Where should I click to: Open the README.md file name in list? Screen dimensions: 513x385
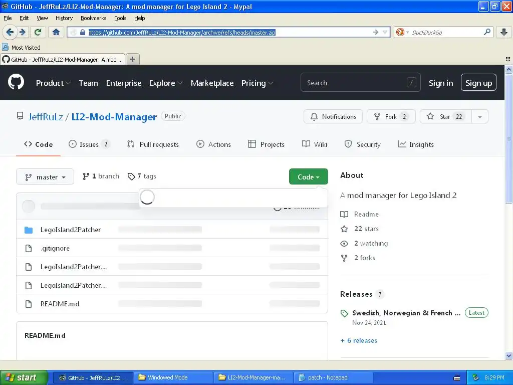pos(60,304)
